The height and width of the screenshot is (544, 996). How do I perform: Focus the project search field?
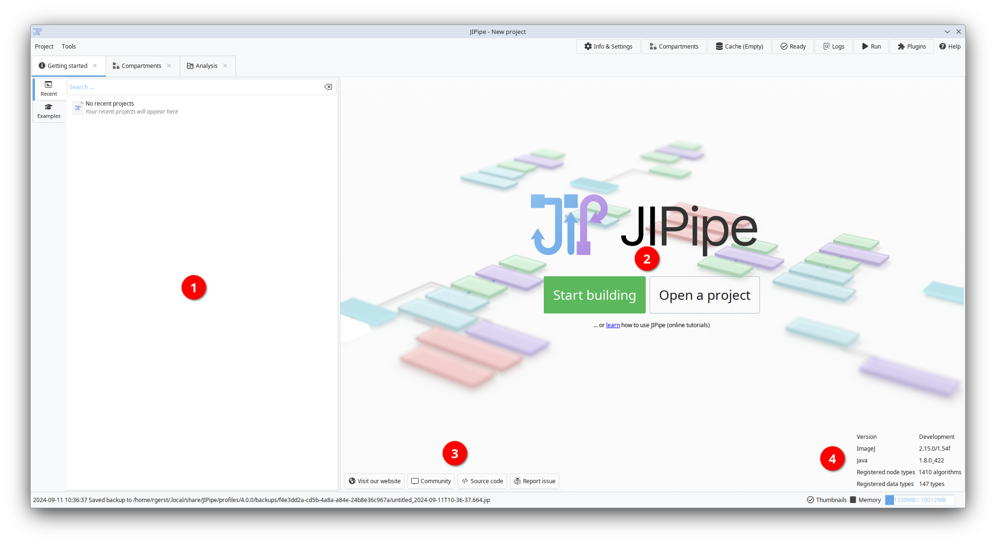click(x=194, y=87)
